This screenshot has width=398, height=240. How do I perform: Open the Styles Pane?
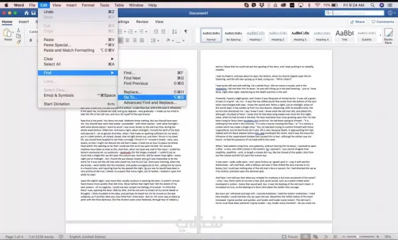click(388, 36)
